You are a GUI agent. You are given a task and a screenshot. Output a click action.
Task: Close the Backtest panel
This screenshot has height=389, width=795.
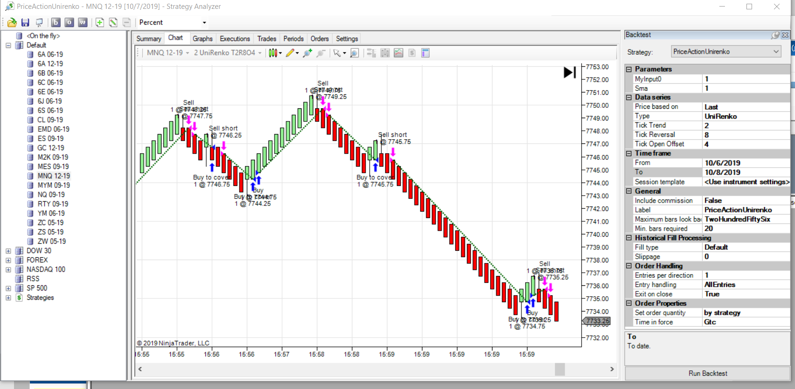(x=785, y=35)
